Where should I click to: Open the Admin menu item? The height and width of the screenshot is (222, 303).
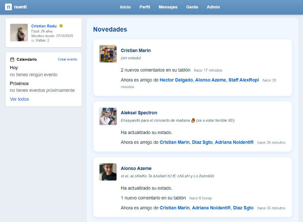point(213,7)
